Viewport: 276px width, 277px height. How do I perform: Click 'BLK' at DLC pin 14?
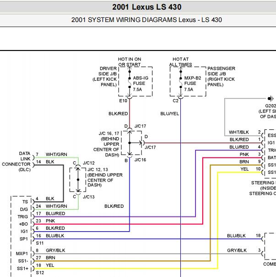[x=50, y=162]
